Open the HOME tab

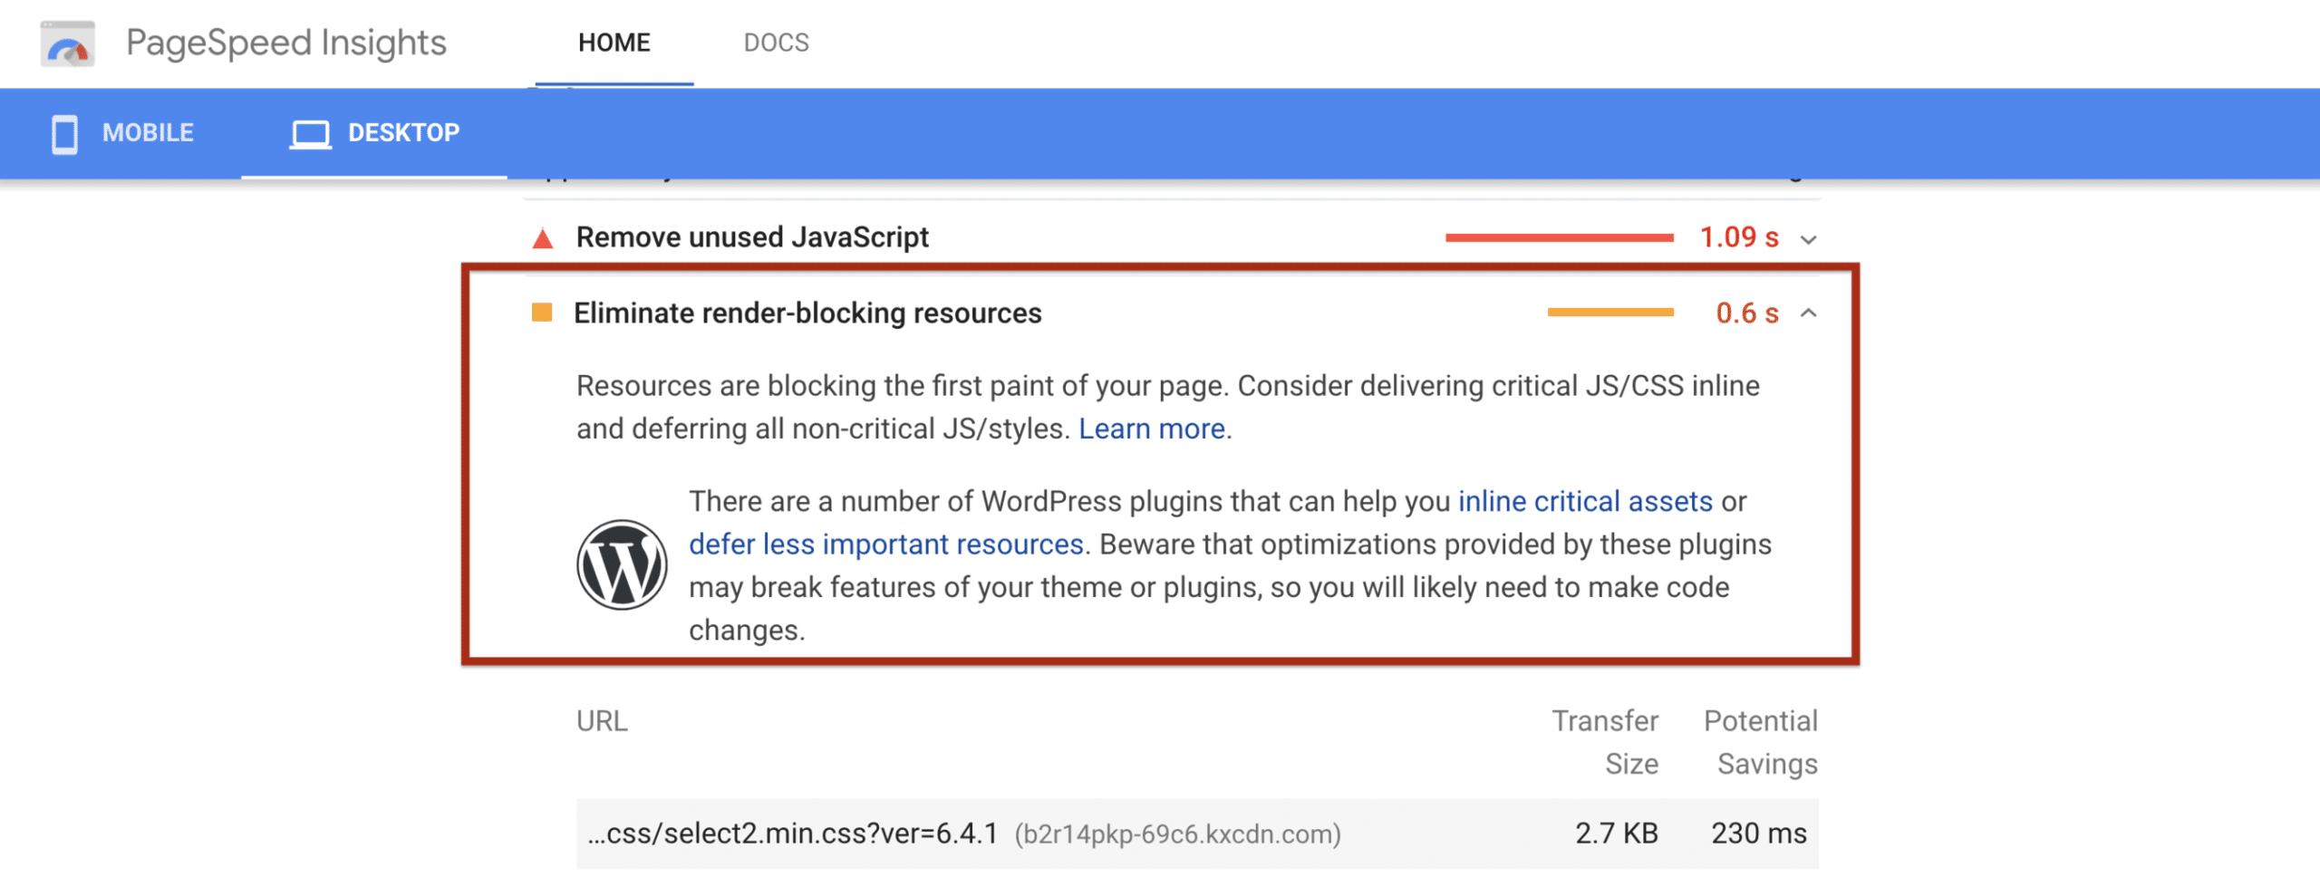[614, 42]
